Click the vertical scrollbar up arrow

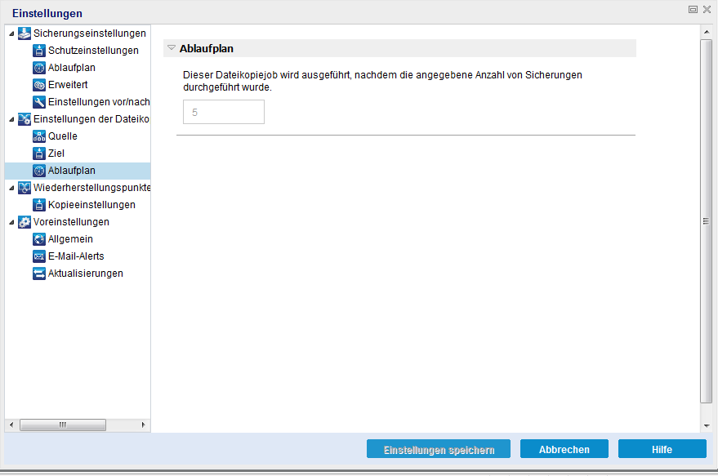(x=707, y=32)
